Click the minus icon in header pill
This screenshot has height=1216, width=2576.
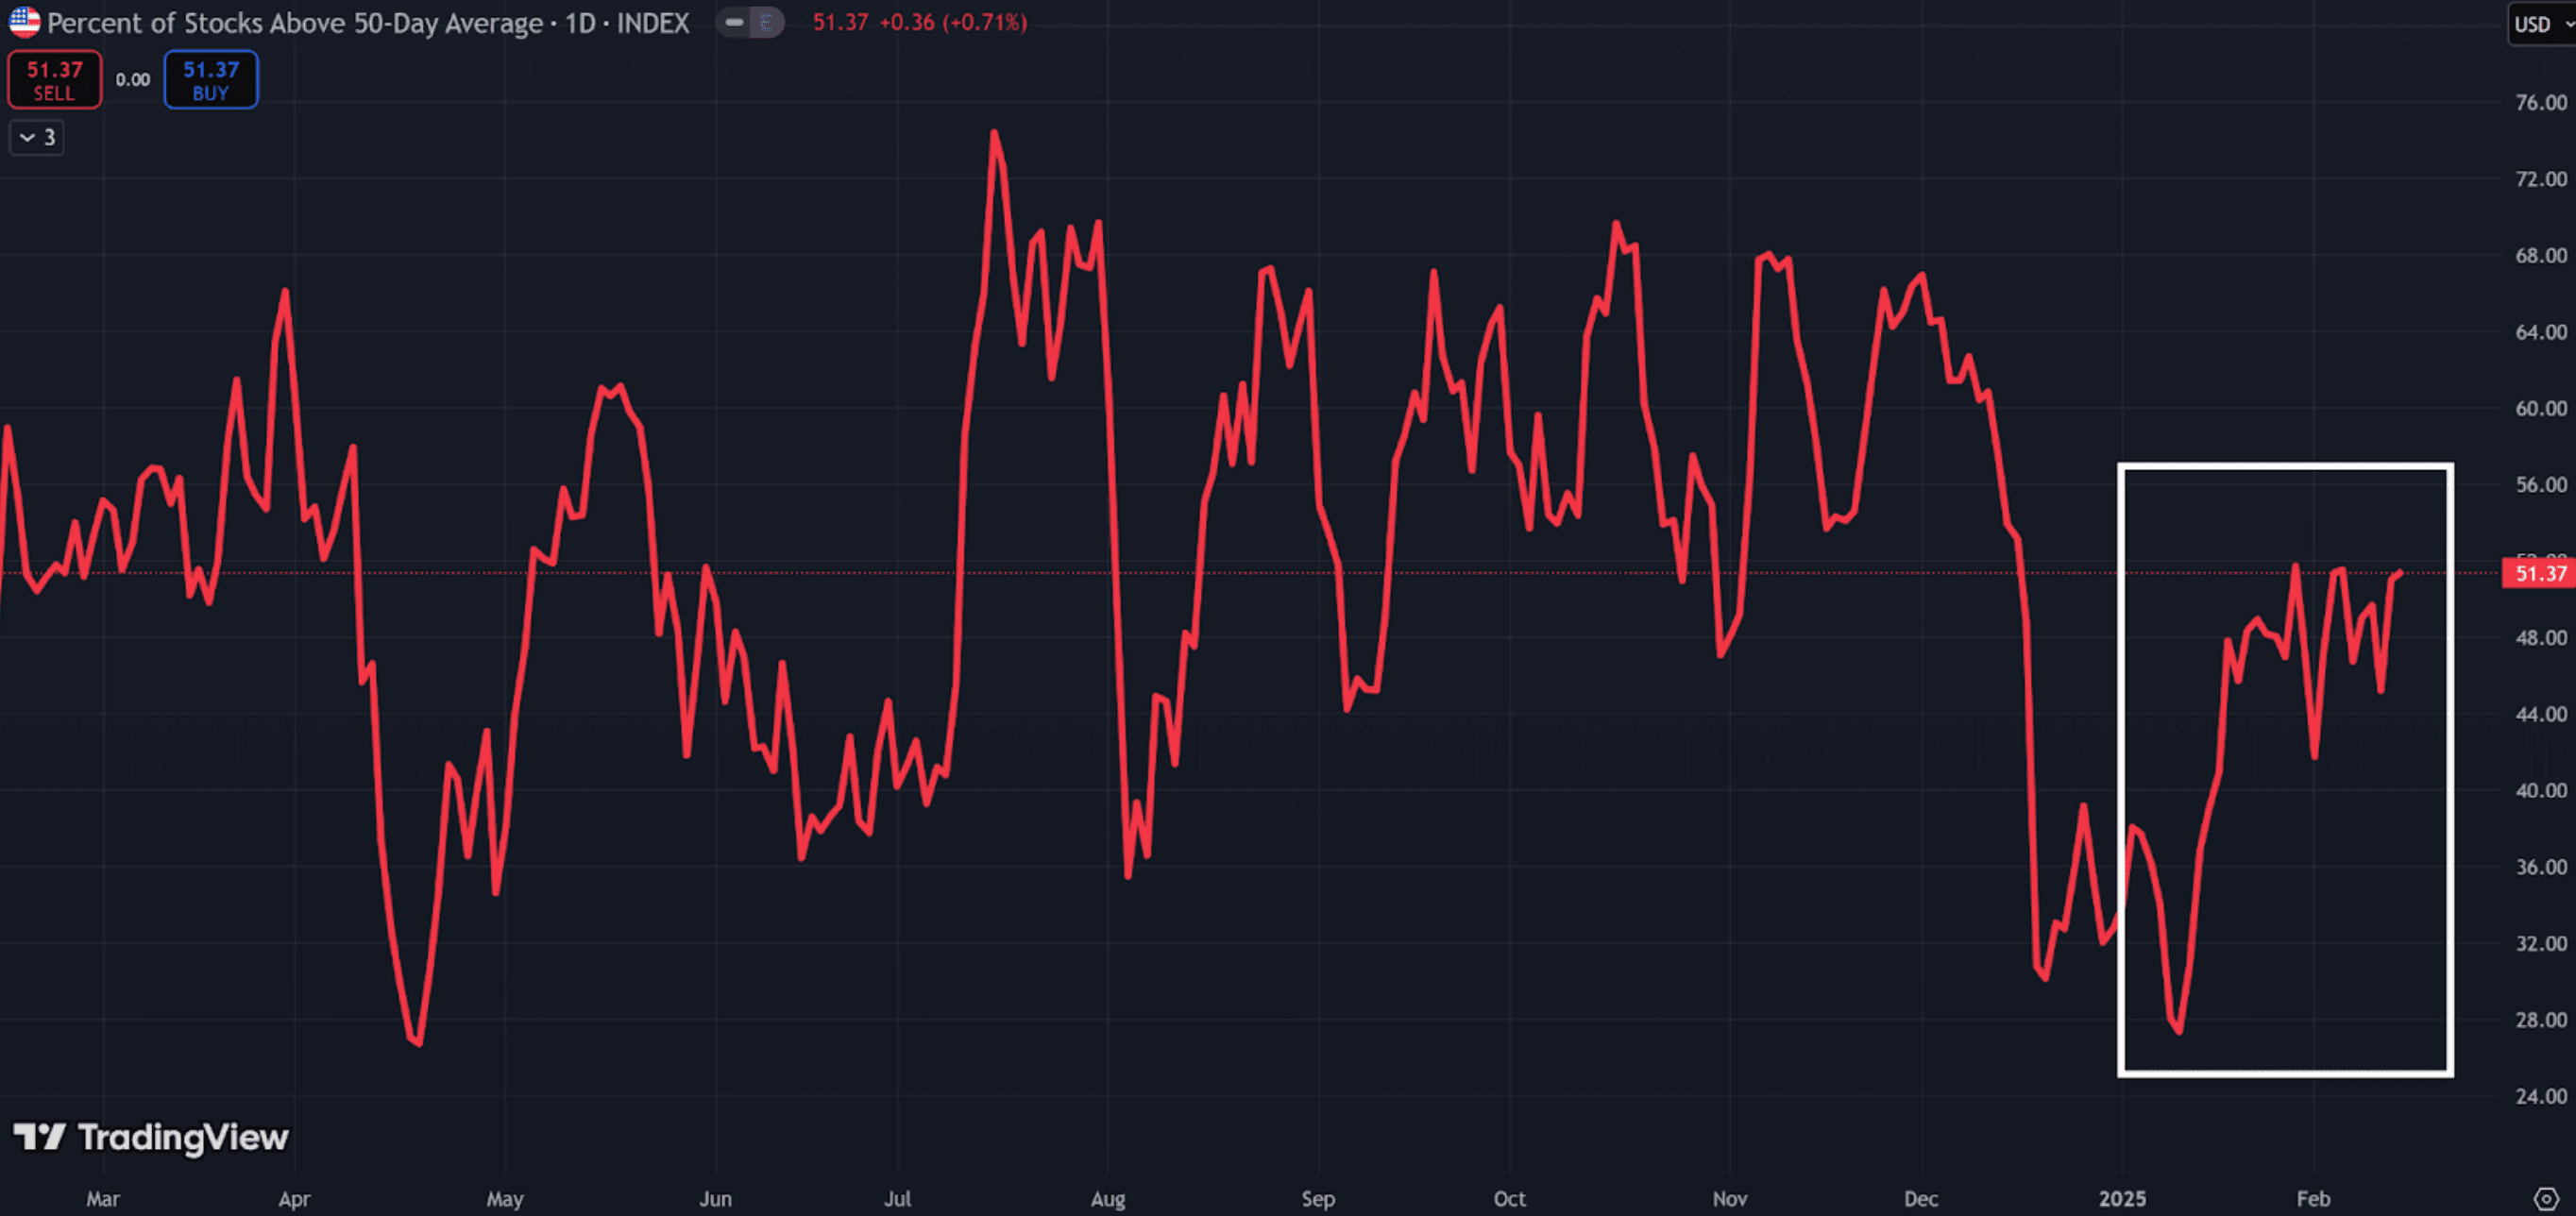tap(734, 22)
